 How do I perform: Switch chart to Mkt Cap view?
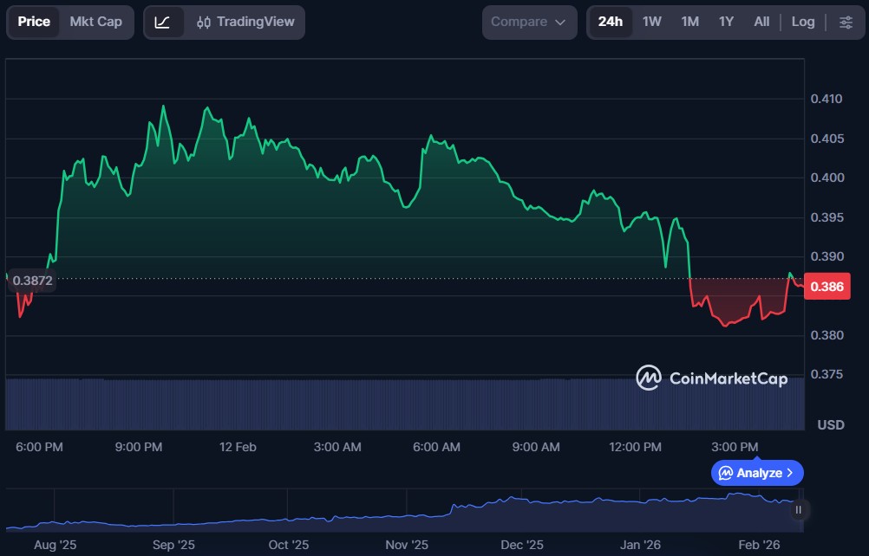[x=95, y=22]
